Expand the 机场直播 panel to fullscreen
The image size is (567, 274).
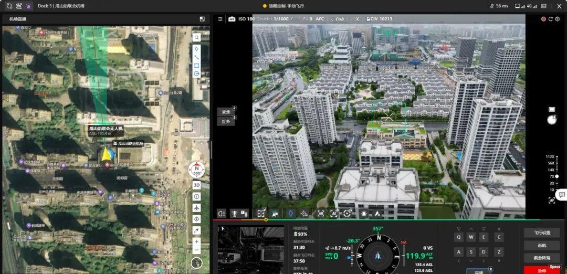pos(202,19)
